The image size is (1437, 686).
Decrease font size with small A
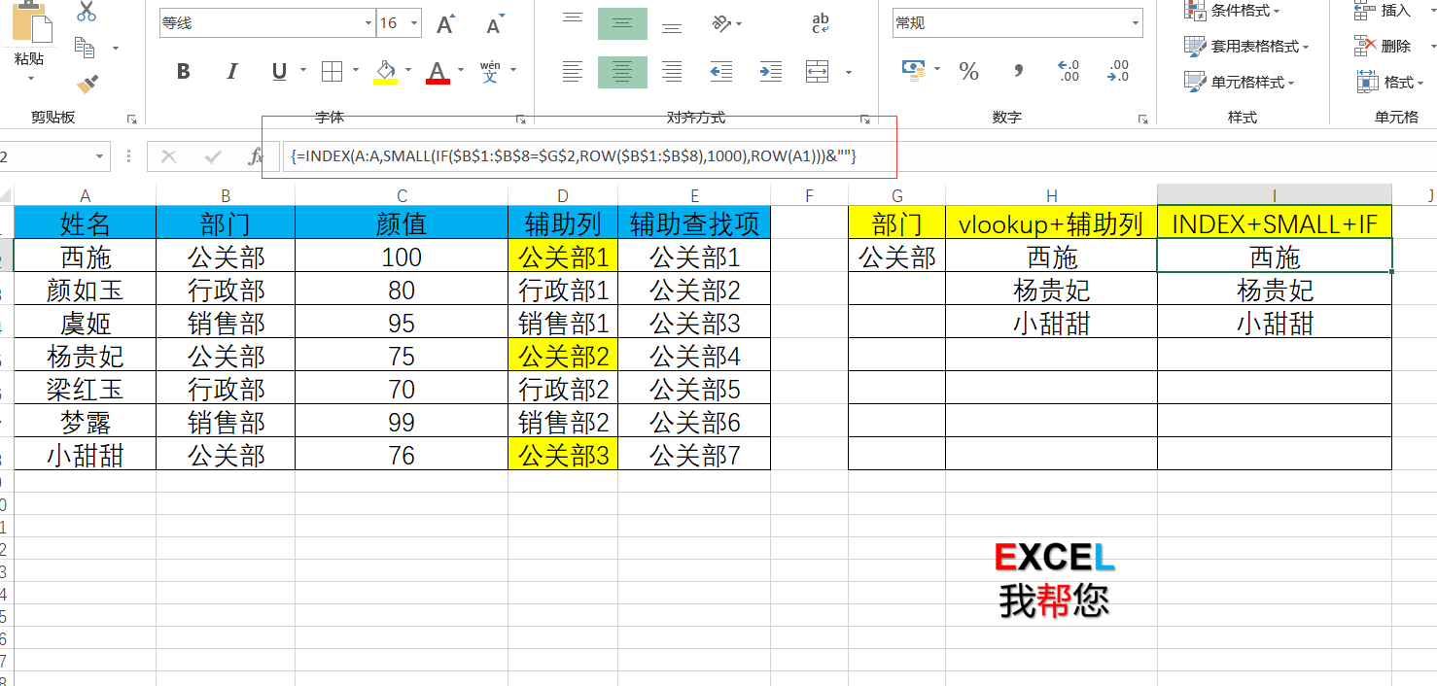(x=496, y=24)
